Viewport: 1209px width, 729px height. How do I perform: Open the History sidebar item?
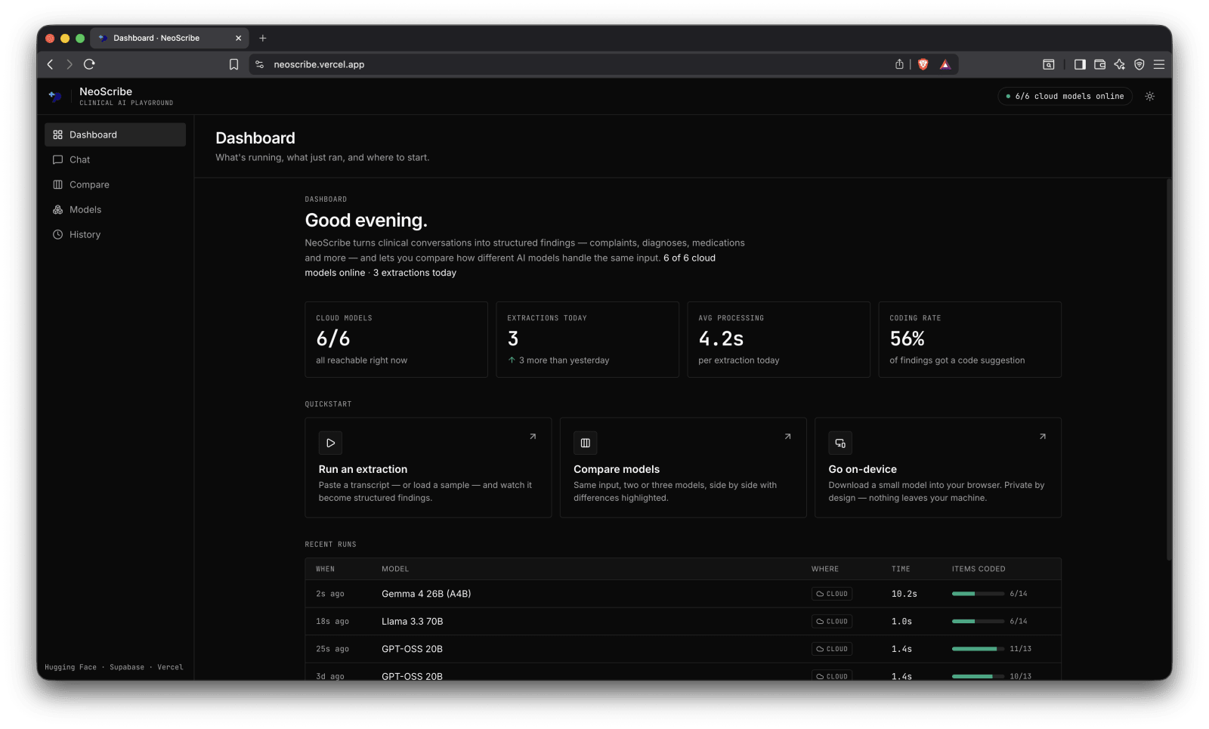(x=115, y=234)
